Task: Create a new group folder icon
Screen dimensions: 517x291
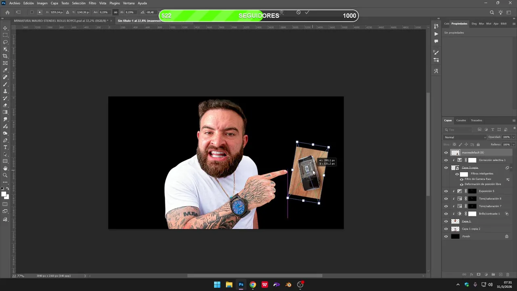Action: [x=493, y=274]
